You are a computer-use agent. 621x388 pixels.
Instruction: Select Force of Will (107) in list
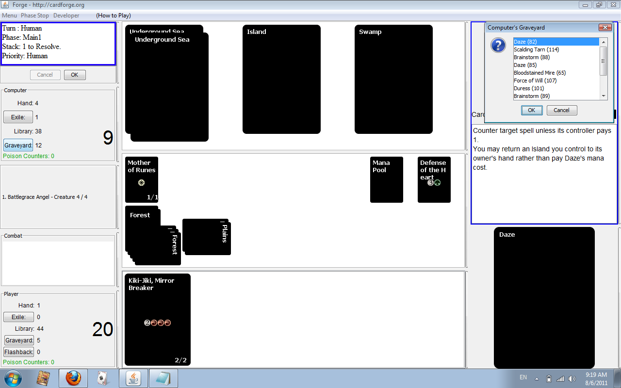click(x=535, y=81)
